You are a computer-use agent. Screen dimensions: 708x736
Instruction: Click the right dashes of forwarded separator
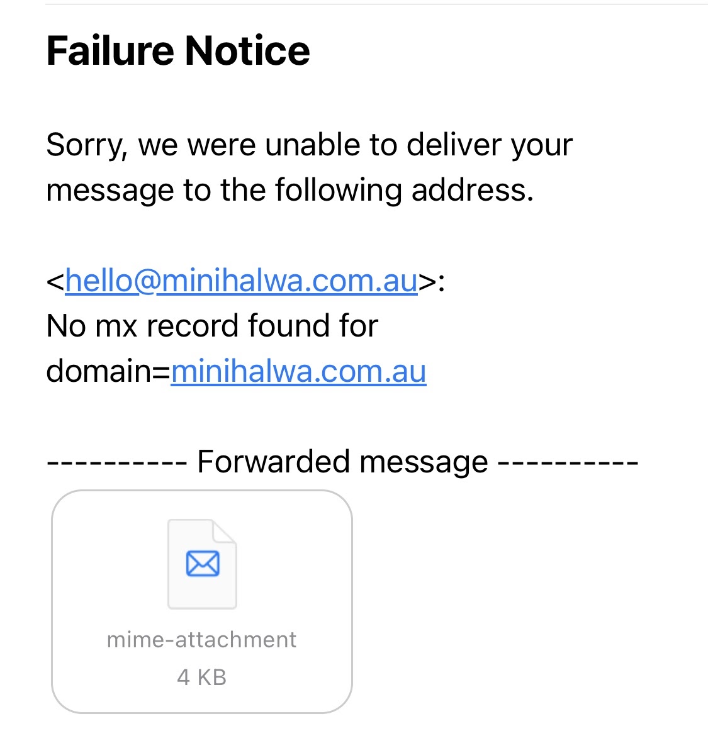(568, 463)
